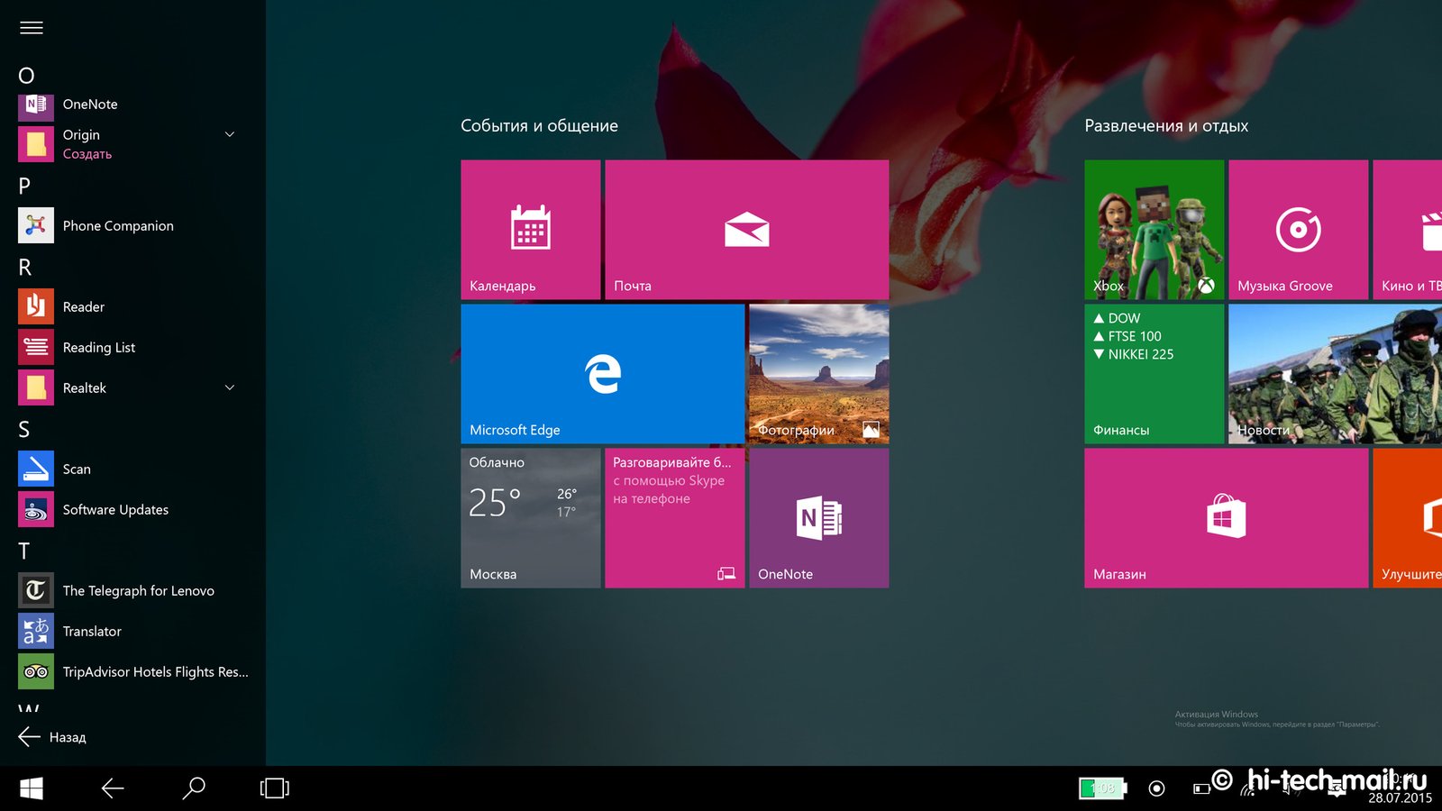
Task: Open the Realtek folder icon
Action: coord(36,387)
